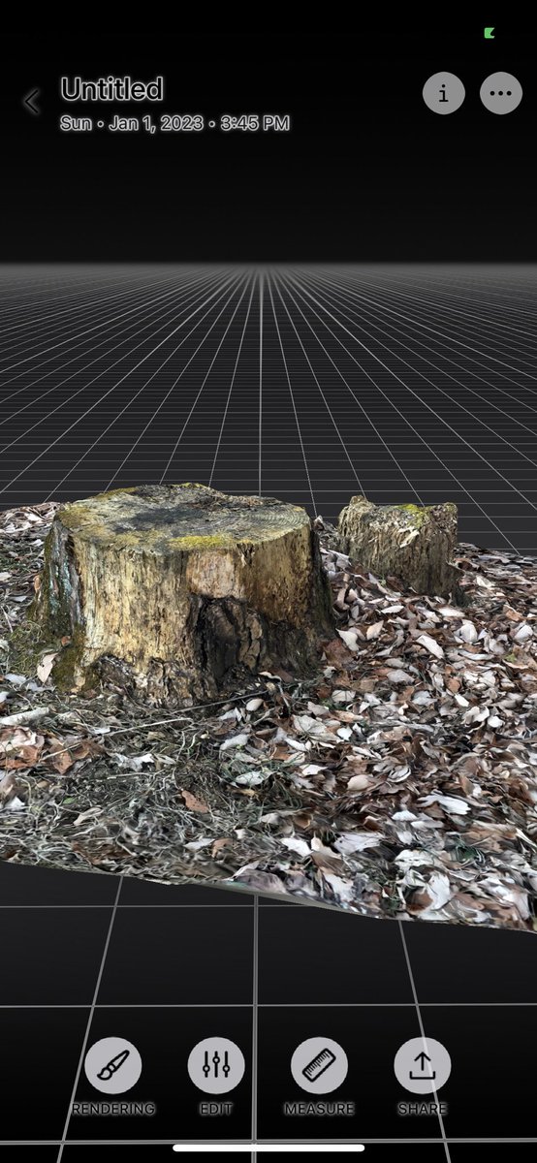
Task: Tap the date Sun • Jan 1, 2023 • 3:45 PM
Action: click(174, 123)
